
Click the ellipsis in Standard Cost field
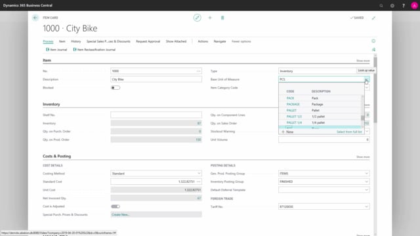[198, 182]
